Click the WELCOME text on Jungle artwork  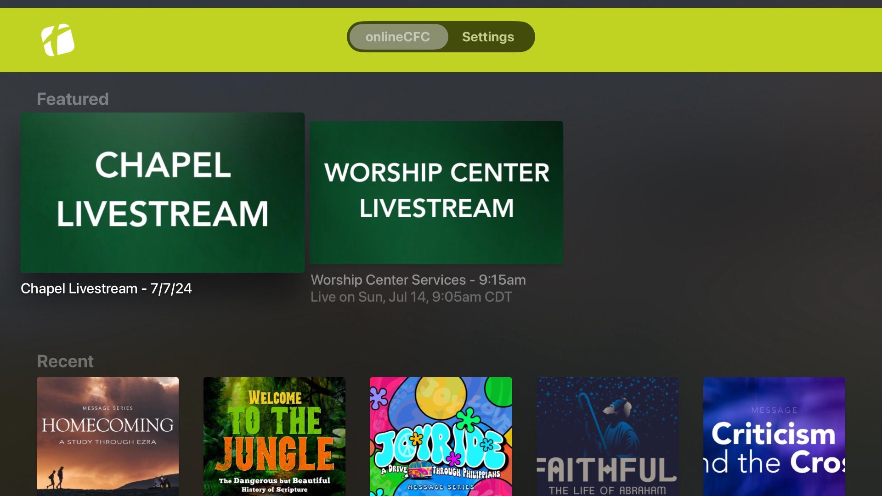(x=275, y=398)
